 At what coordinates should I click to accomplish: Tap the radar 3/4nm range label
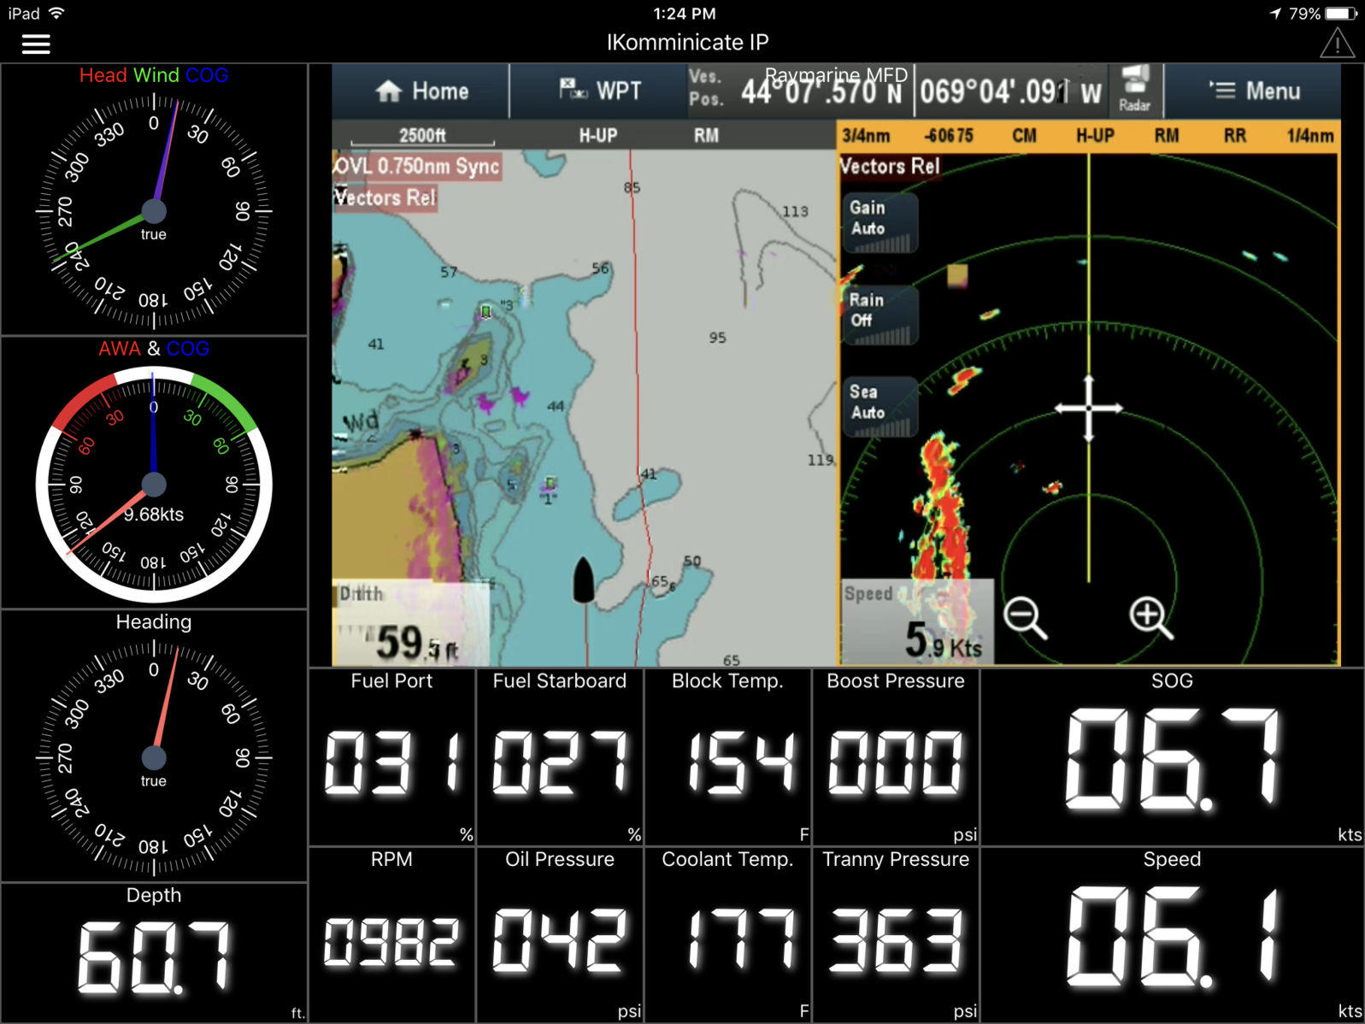pyautogui.click(x=866, y=136)
